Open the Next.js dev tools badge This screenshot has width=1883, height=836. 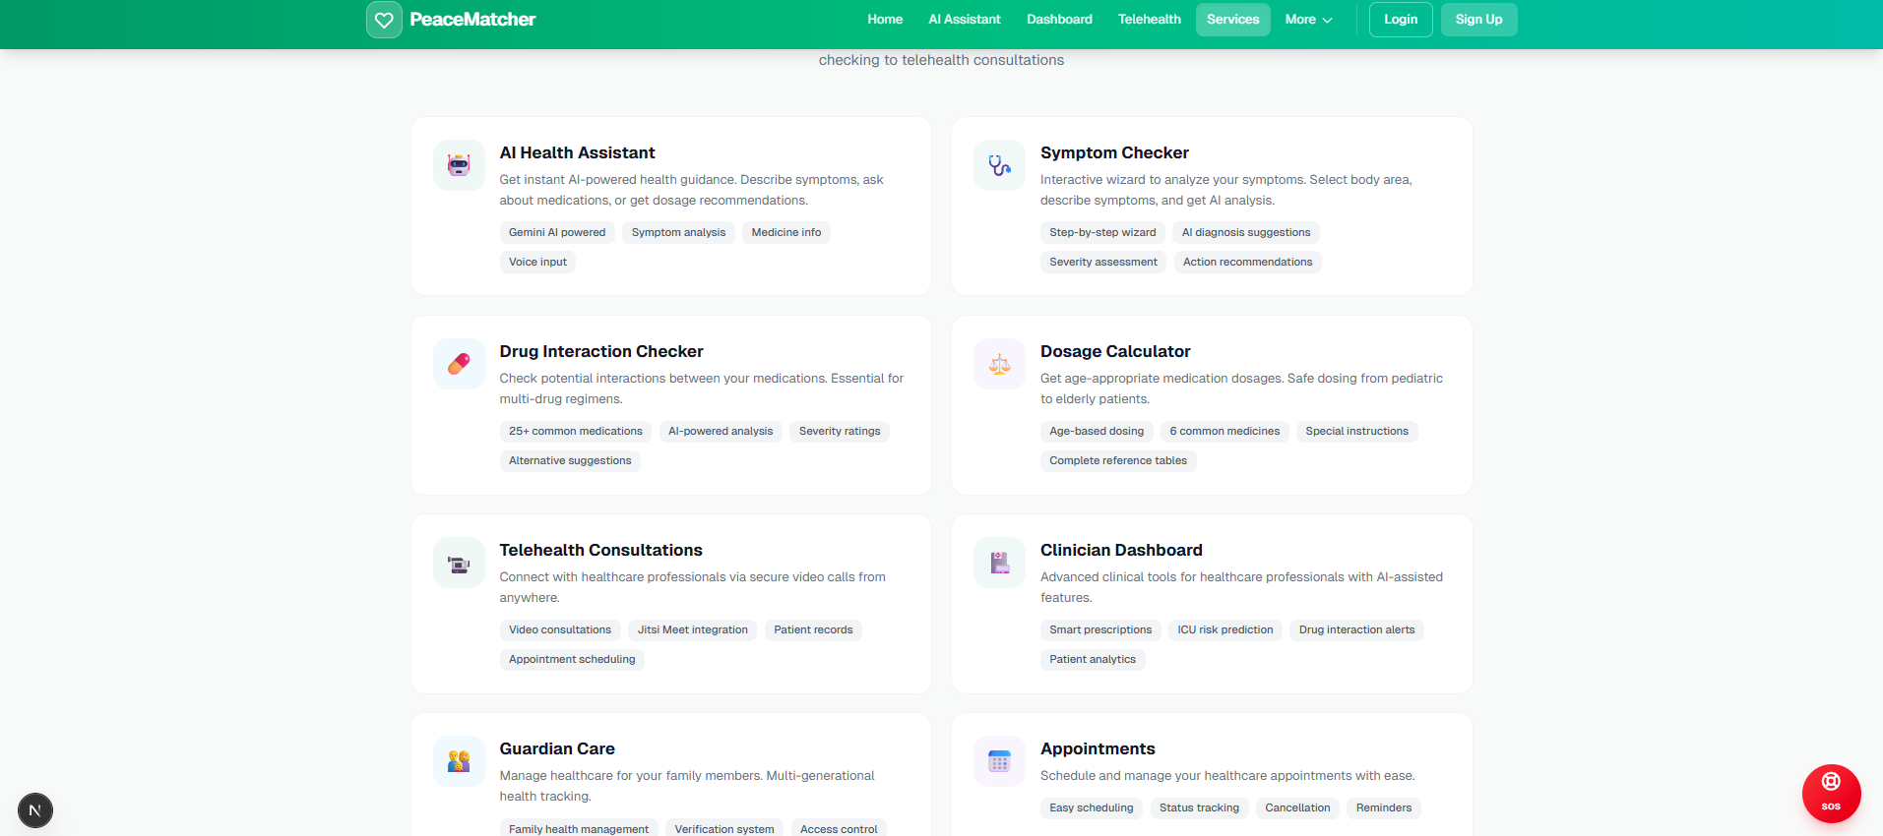[35, 810]
